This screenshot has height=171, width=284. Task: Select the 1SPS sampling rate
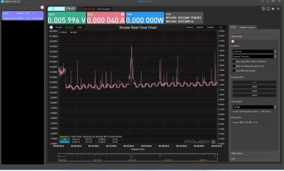coord(255,82)
